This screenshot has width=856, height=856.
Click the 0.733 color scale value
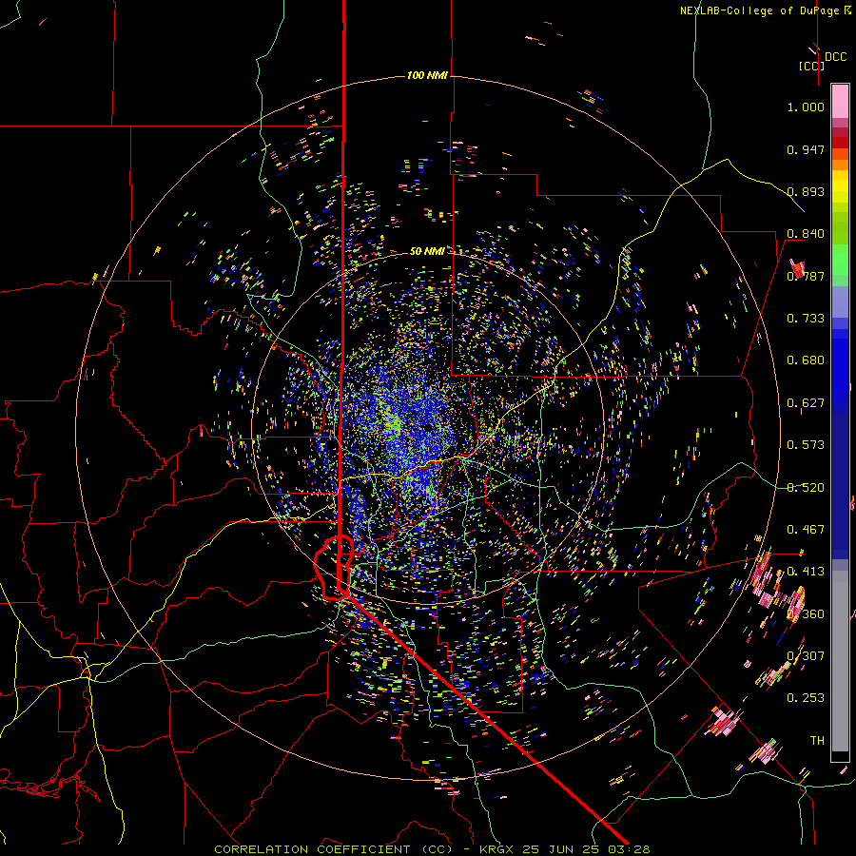(x=806, y=319)
